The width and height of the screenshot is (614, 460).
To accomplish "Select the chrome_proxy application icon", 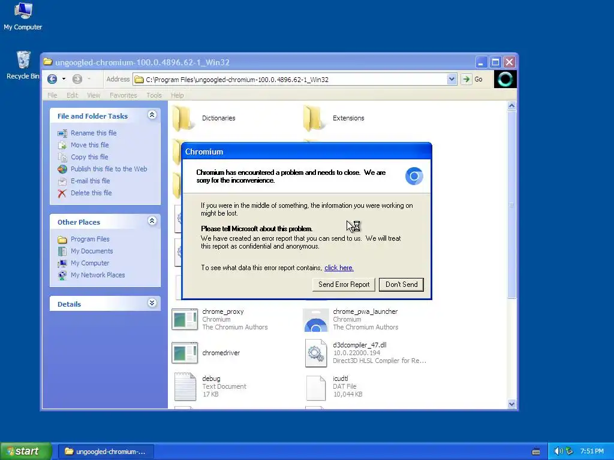I will point(185,320).
